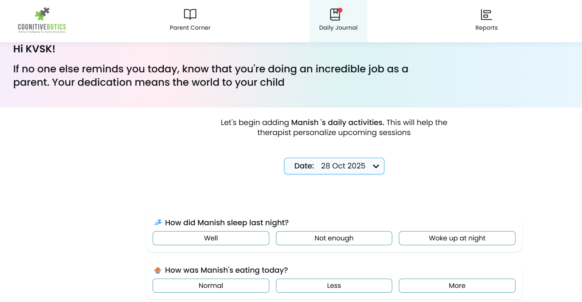Open the Reports tab
This screenshot has height=302, width=582.
(486, 27)
